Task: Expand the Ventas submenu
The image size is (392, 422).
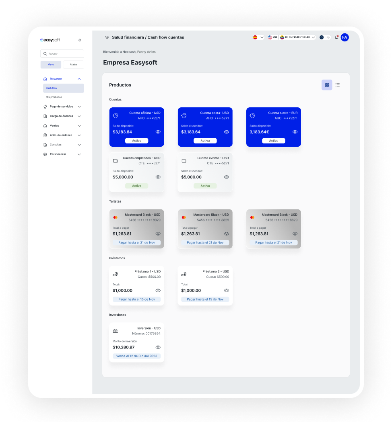Action: 79,126
